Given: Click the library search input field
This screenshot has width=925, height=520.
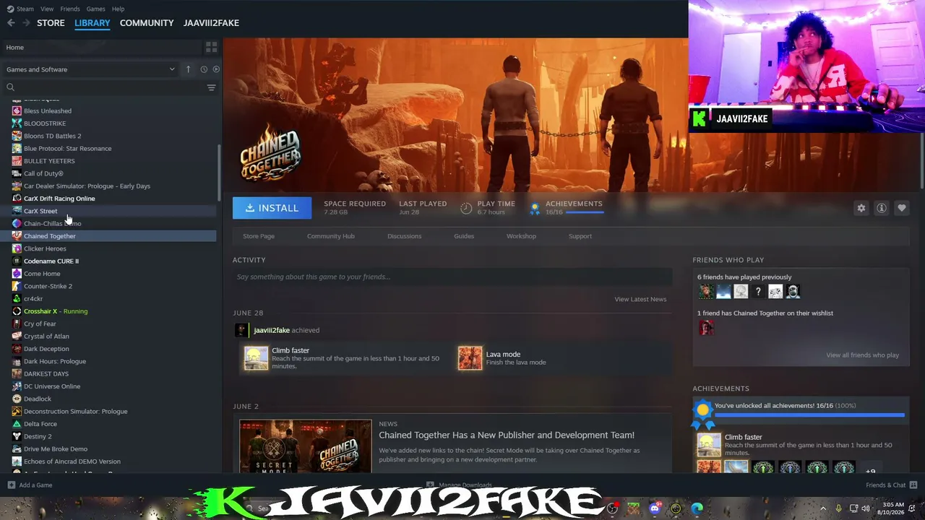Looking at the screenshot, I should tap(110, 87).
